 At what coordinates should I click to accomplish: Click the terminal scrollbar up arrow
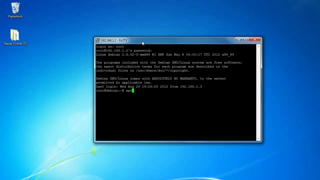[x=258, y=46]
